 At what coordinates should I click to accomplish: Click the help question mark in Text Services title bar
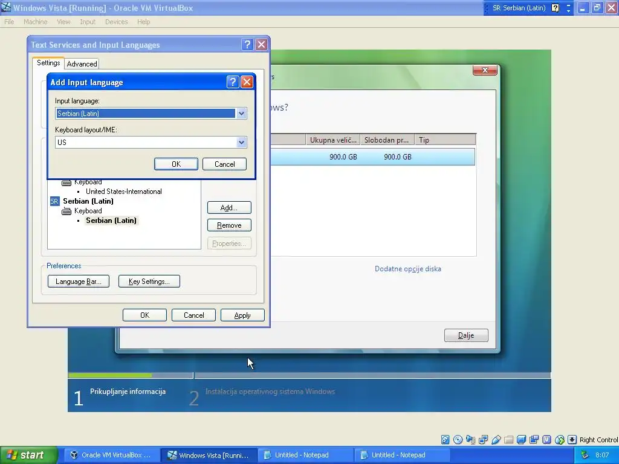coord(247,44)
